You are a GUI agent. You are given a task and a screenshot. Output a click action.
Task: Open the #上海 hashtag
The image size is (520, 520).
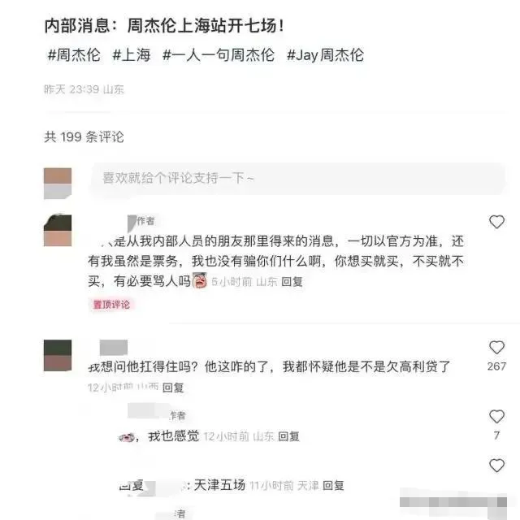pos(132,54)
